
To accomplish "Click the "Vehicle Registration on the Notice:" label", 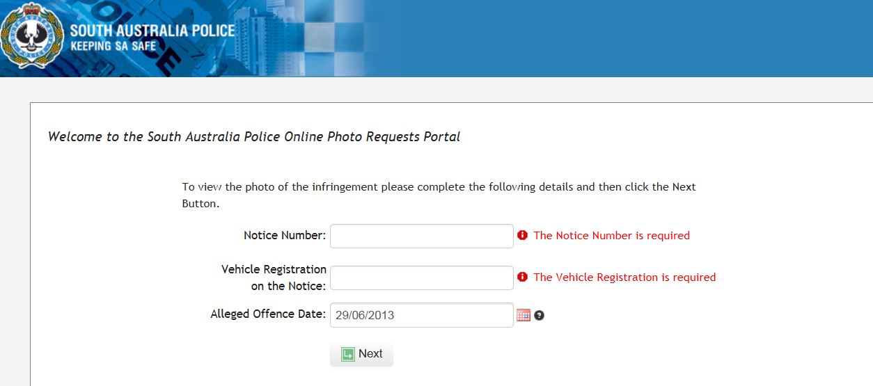I will (274, 278).
